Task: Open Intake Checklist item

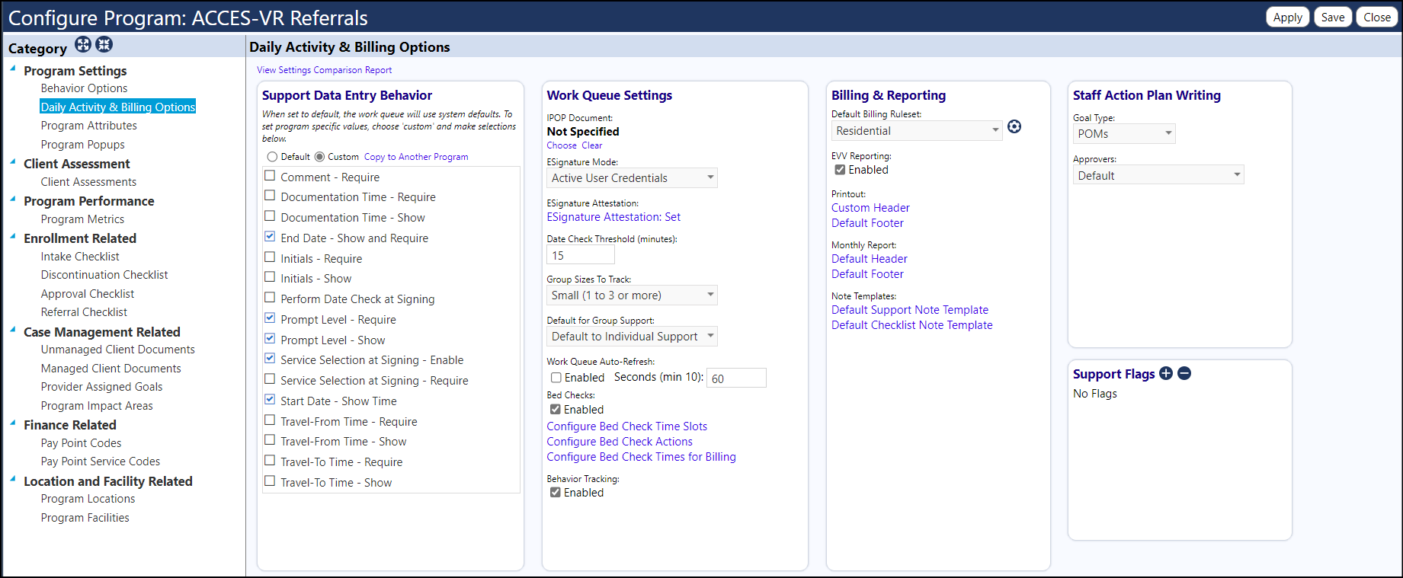Action: coord(80,257)
